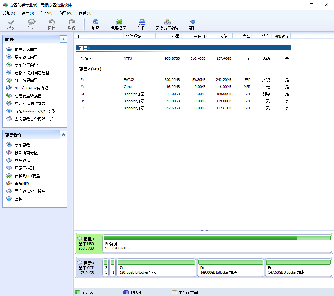Click the 赞助 heart icon
Image resolution: width=334 pixels, height=296 pixels.
192,24
